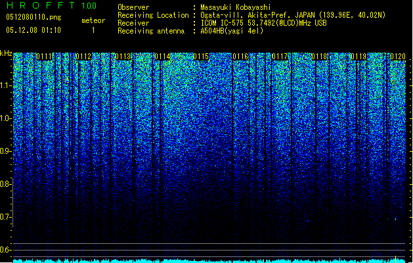Viewport: 413px width, 263px height.
Task: Click the HROFFT 1.0.0 title text
Action: click(x=52, y=5)
